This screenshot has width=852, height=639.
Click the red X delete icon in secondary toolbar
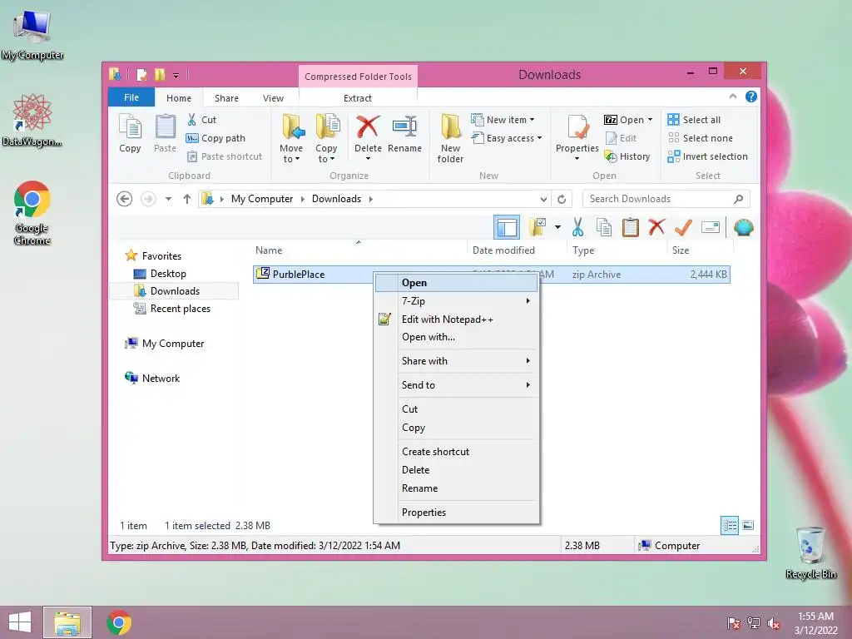(657, 226)
